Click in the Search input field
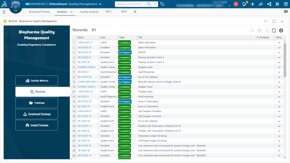Image resolution: width=290 pixels, height=163 pixels. coord(131,4)
